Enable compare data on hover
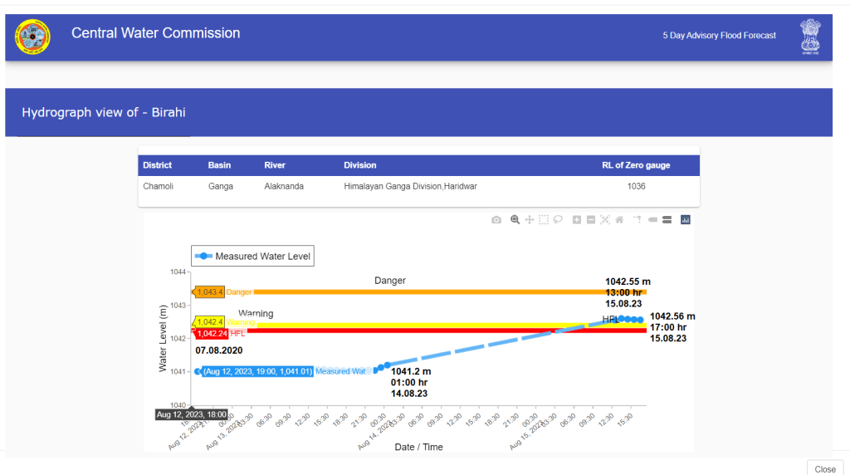 pos(667,220)
